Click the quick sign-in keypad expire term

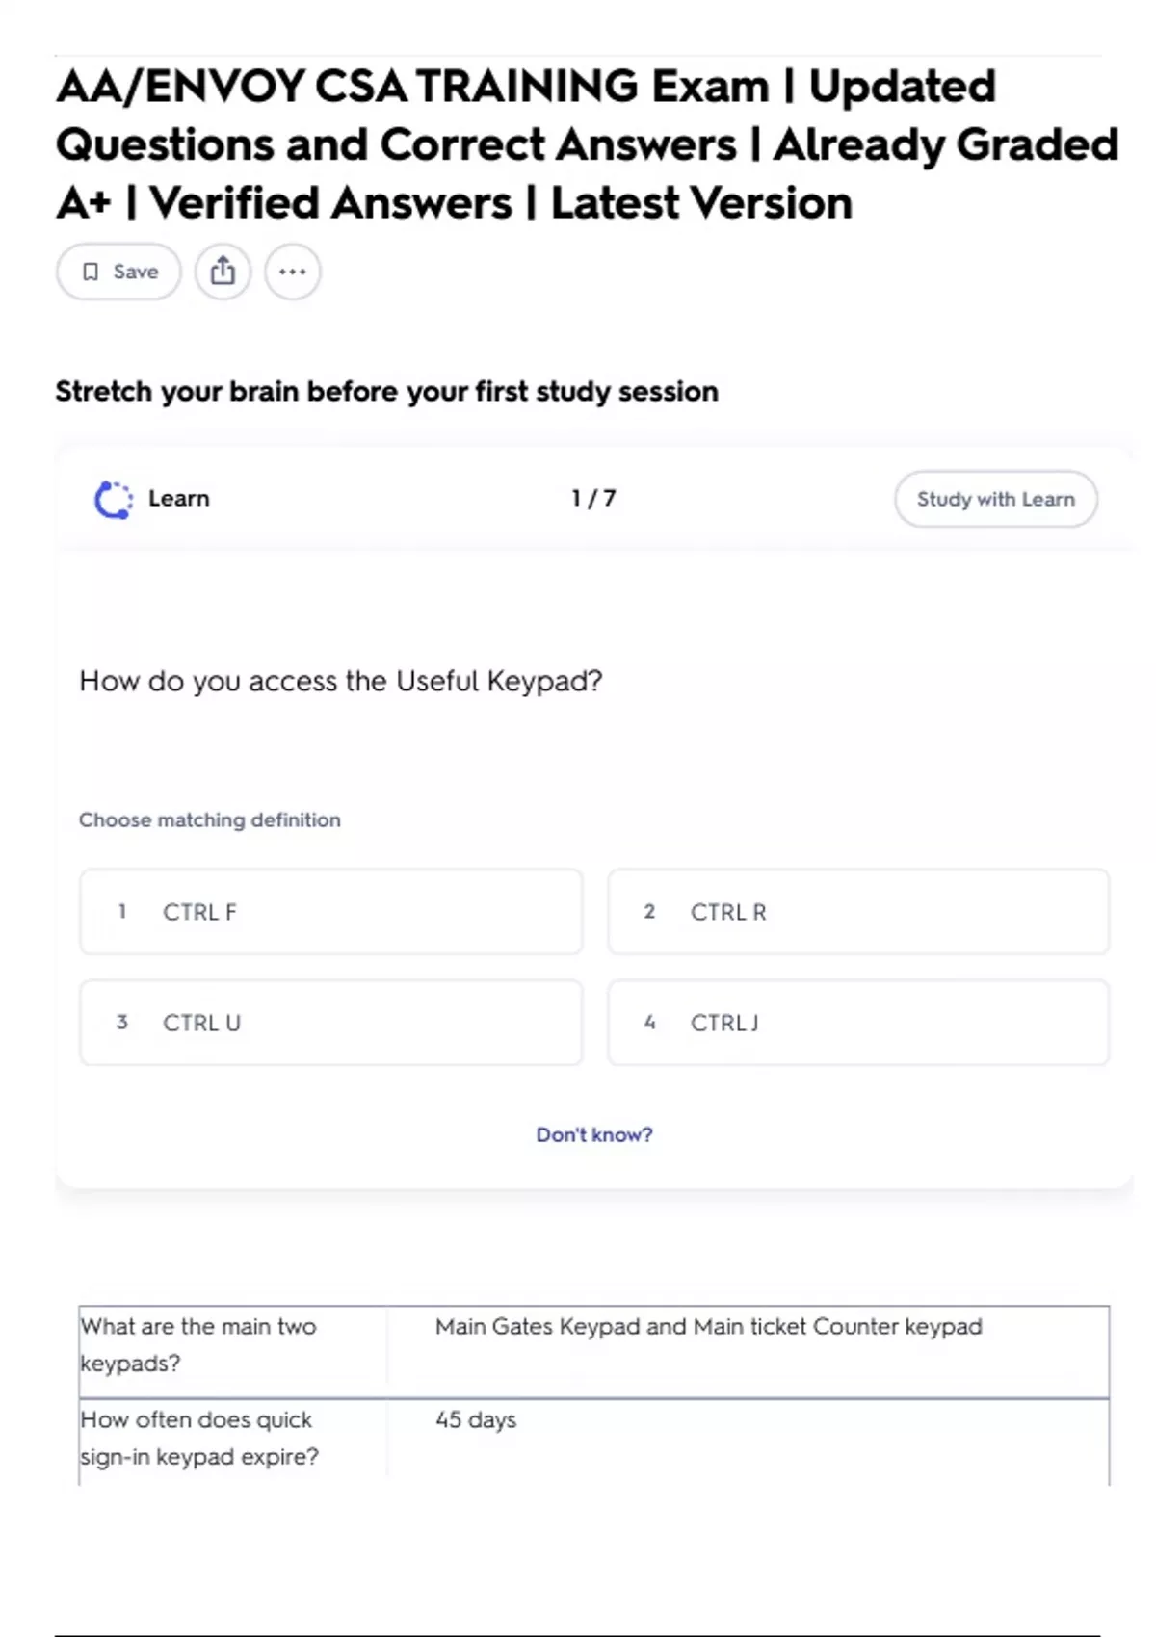[x=198, y=1438]
